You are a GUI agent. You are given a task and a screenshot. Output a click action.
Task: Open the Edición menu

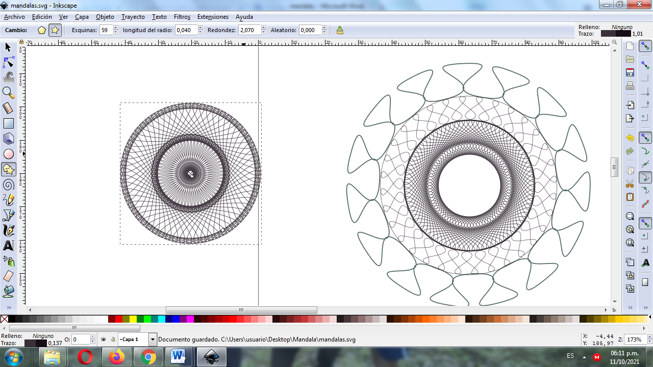(x=42, y=17)
